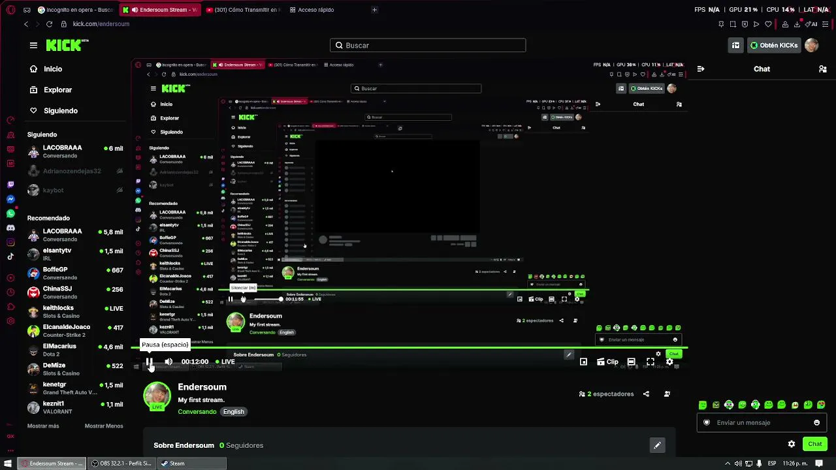Share the Endersoum stream

click(646, 394)
